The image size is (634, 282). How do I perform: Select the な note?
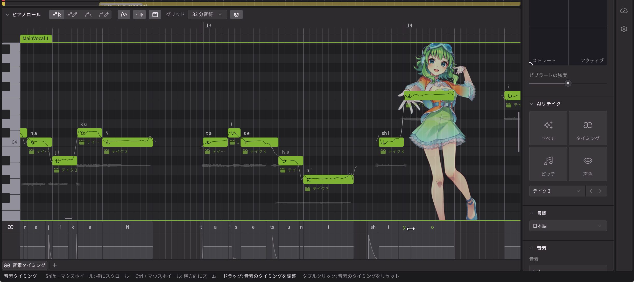click(x=40, y=142)
